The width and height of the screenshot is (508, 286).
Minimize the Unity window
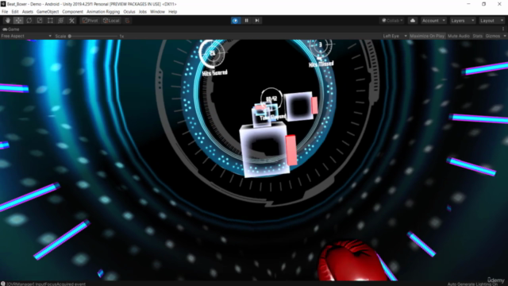pyautogui.click(x=468, y=4)
